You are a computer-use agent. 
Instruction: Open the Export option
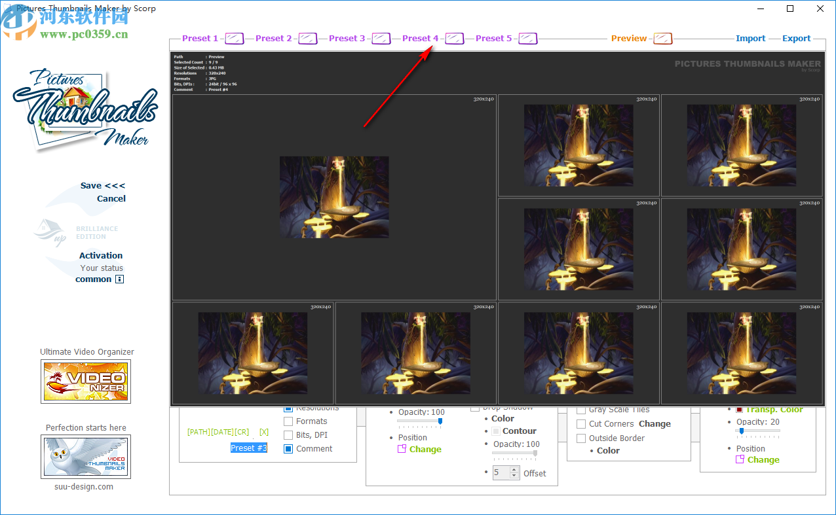click(x=797, y=38)
